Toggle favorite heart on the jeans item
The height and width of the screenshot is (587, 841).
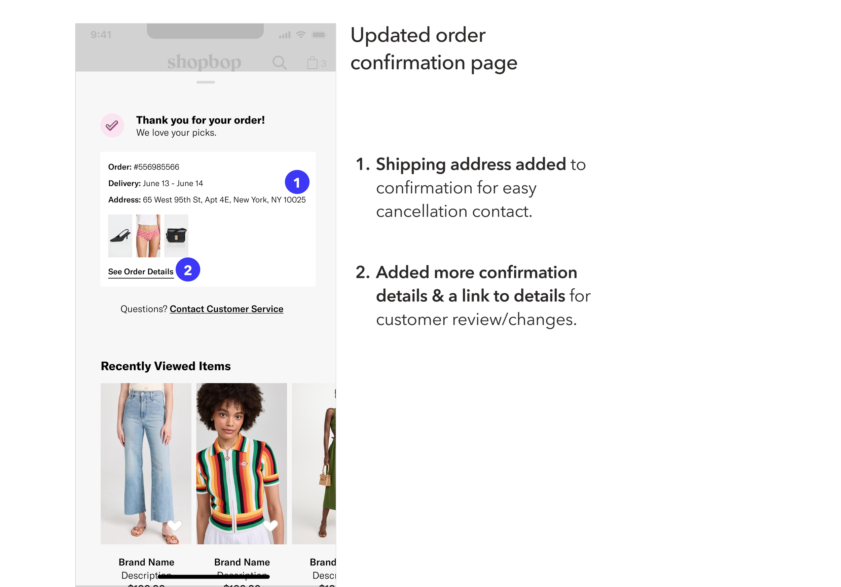pos(175,525)
